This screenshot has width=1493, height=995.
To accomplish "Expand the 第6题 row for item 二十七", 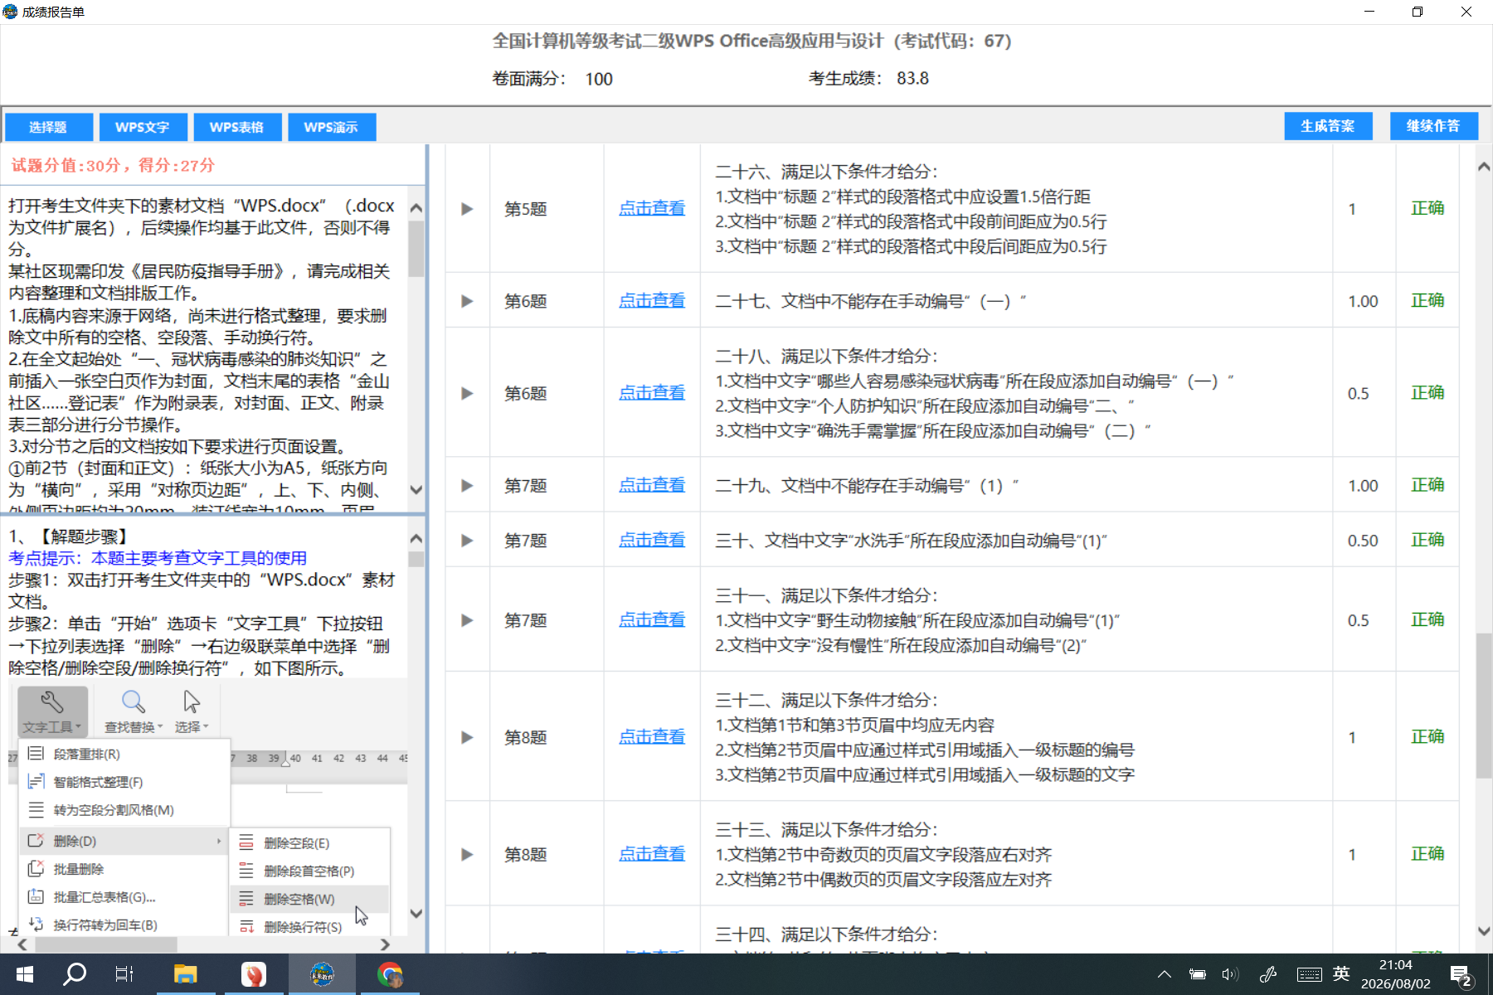I will coord(467,301).
